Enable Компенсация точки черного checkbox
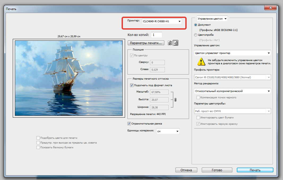Viewport: 283px width, 180px height. click(198, 97)
